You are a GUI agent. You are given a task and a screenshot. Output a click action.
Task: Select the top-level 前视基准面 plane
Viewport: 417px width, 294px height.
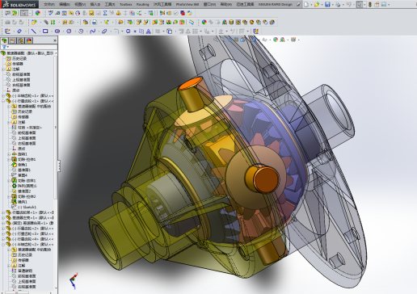(x=21, y=74)
